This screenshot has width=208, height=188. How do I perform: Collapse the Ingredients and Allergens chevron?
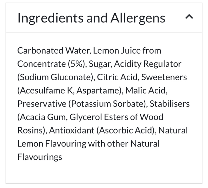[189, 17]
